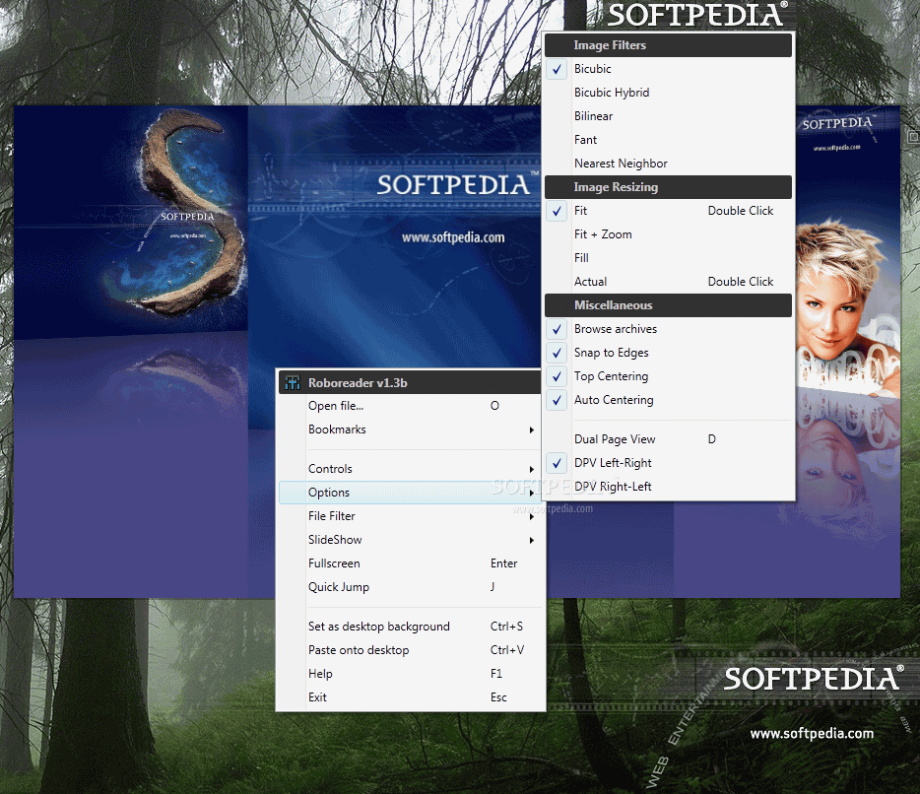Choose Set as desktop background

(x=410, y=627)
